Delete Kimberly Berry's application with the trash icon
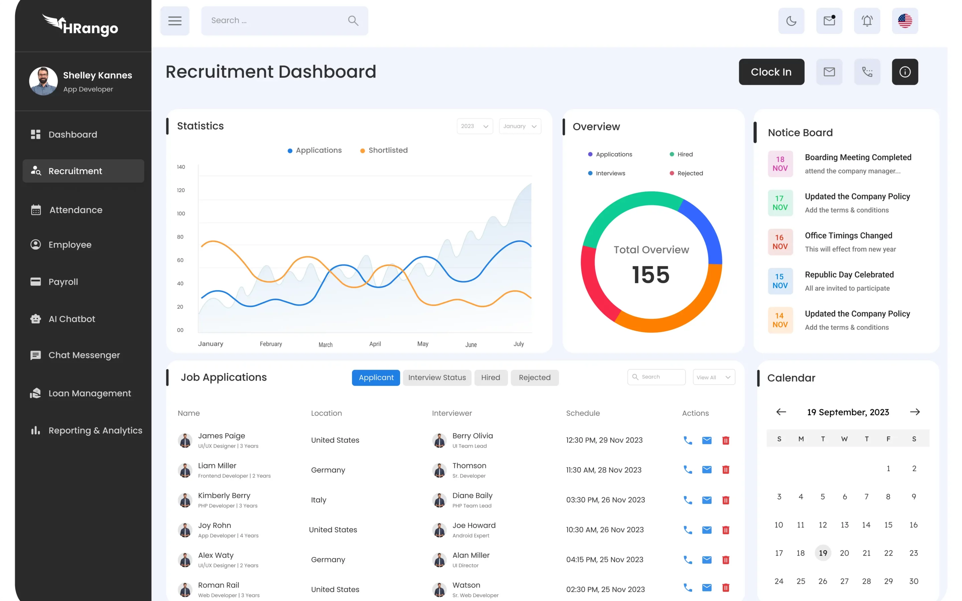Viewport: 962px width, 601px height. (x=726, y=500)
